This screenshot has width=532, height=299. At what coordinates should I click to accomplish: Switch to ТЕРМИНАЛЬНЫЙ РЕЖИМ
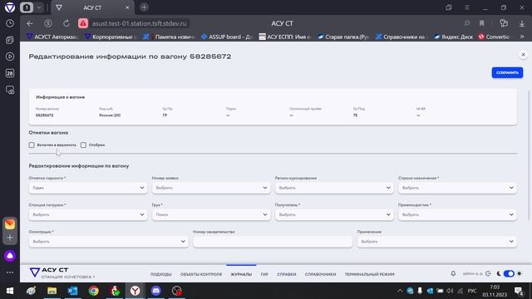(x=369, y=274)
